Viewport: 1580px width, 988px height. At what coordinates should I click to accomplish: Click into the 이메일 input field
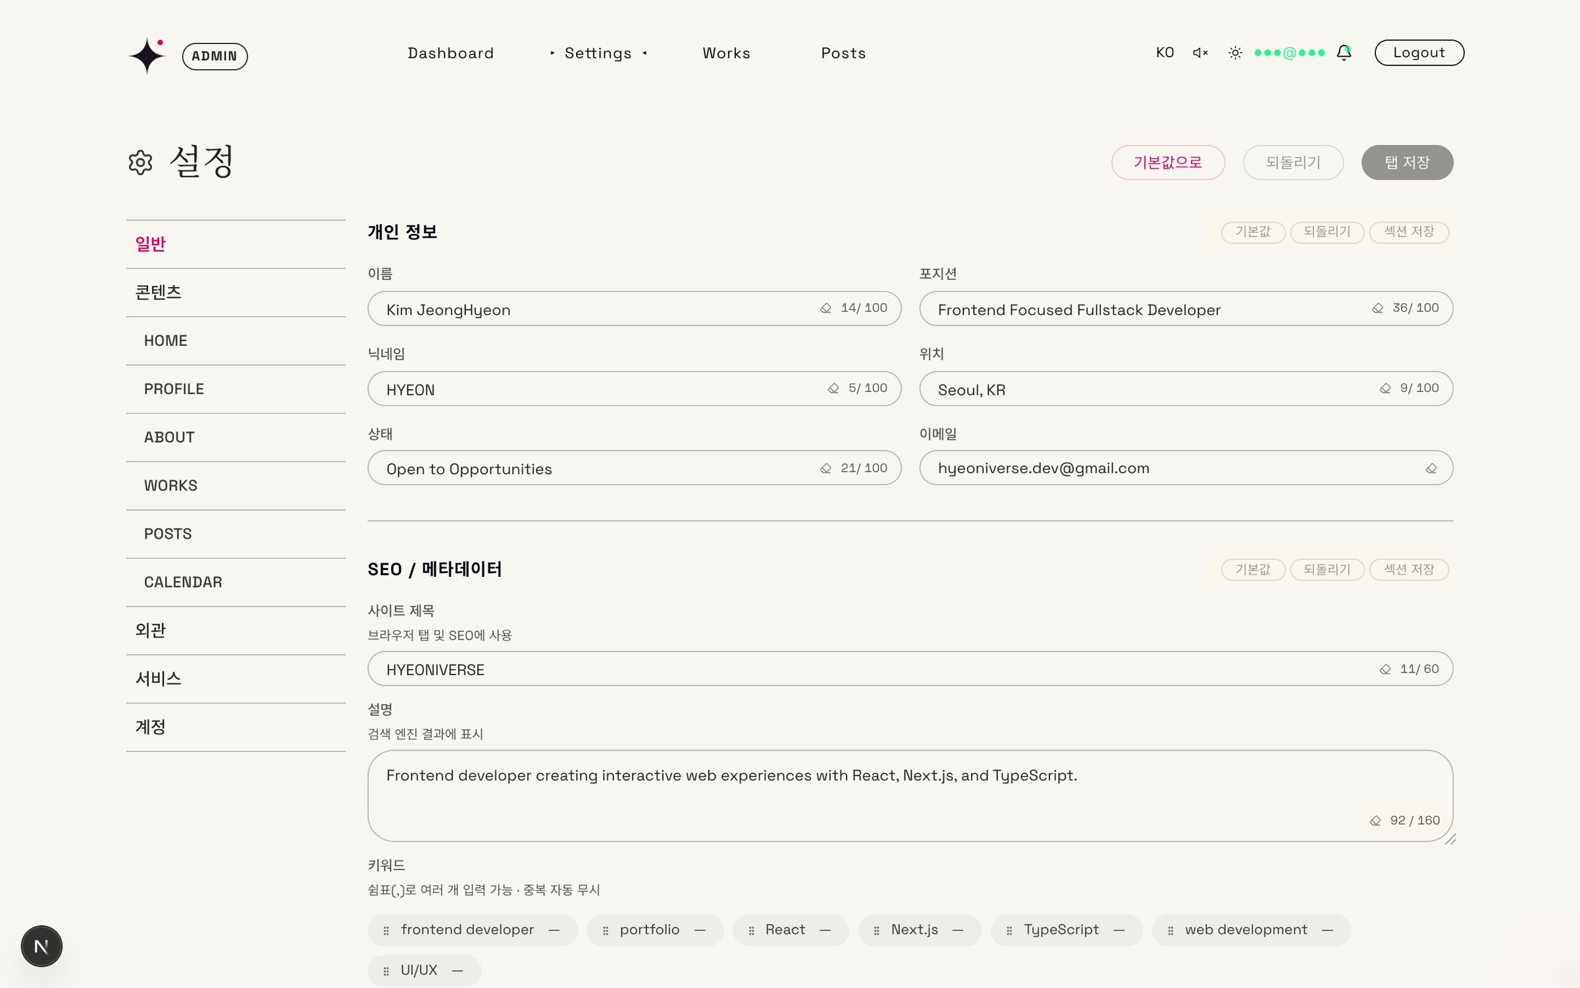tap(1186, 468)
